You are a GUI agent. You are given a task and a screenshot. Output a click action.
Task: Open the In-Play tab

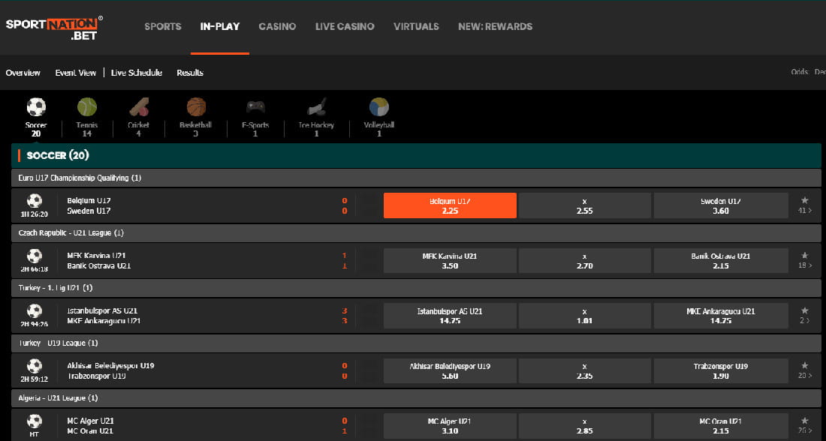point(220,26)
